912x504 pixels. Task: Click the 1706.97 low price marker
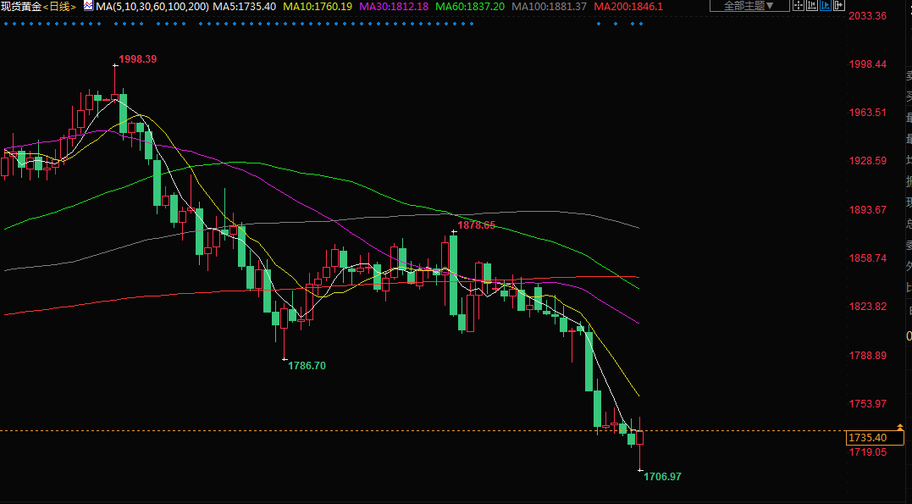pos(662,477)
